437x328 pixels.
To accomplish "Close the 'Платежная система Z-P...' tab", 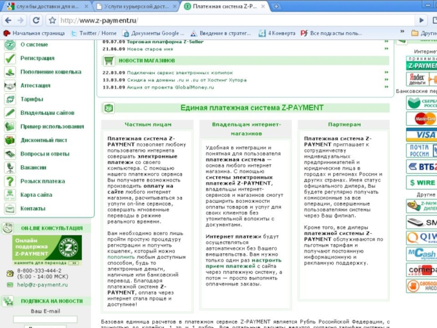I will (x=263, y=6).
